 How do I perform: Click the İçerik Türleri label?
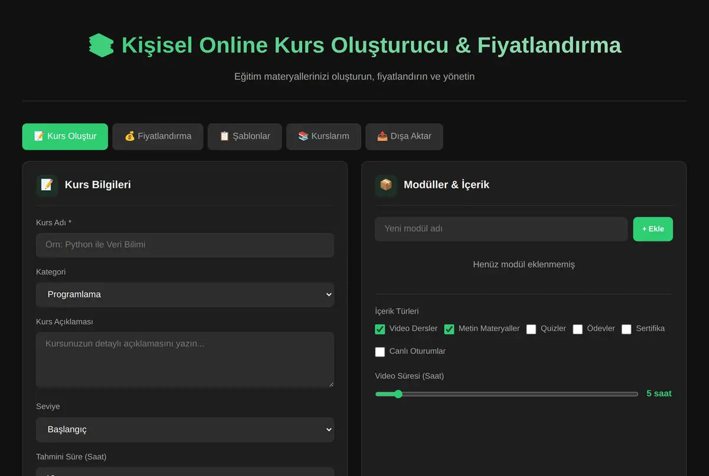[x=397, y=311]
